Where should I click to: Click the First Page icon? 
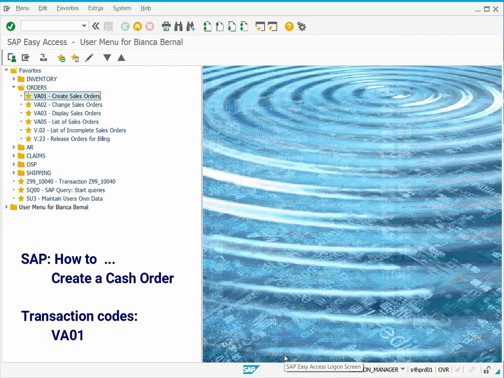207,26
